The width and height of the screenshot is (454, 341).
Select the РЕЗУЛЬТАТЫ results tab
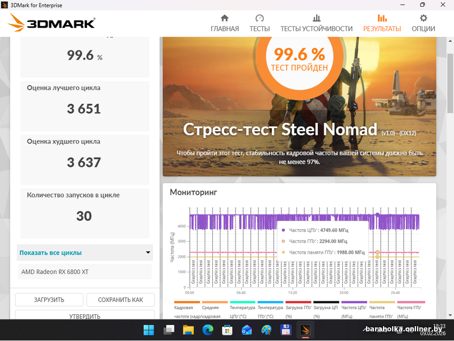pos(382,23)
